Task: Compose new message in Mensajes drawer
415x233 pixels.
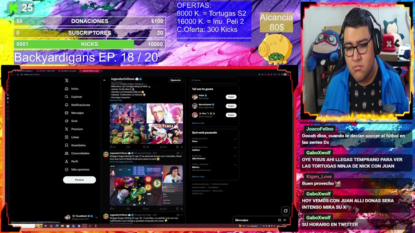Action: click(279, 220)
